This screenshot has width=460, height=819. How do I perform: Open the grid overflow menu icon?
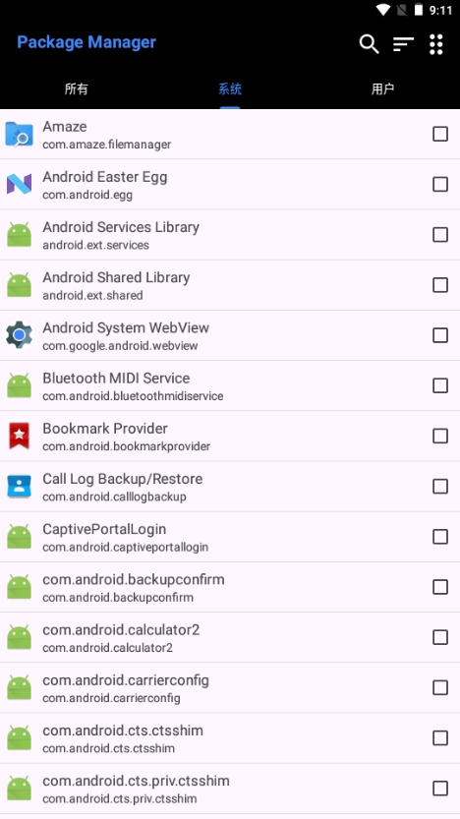(436, 44)
